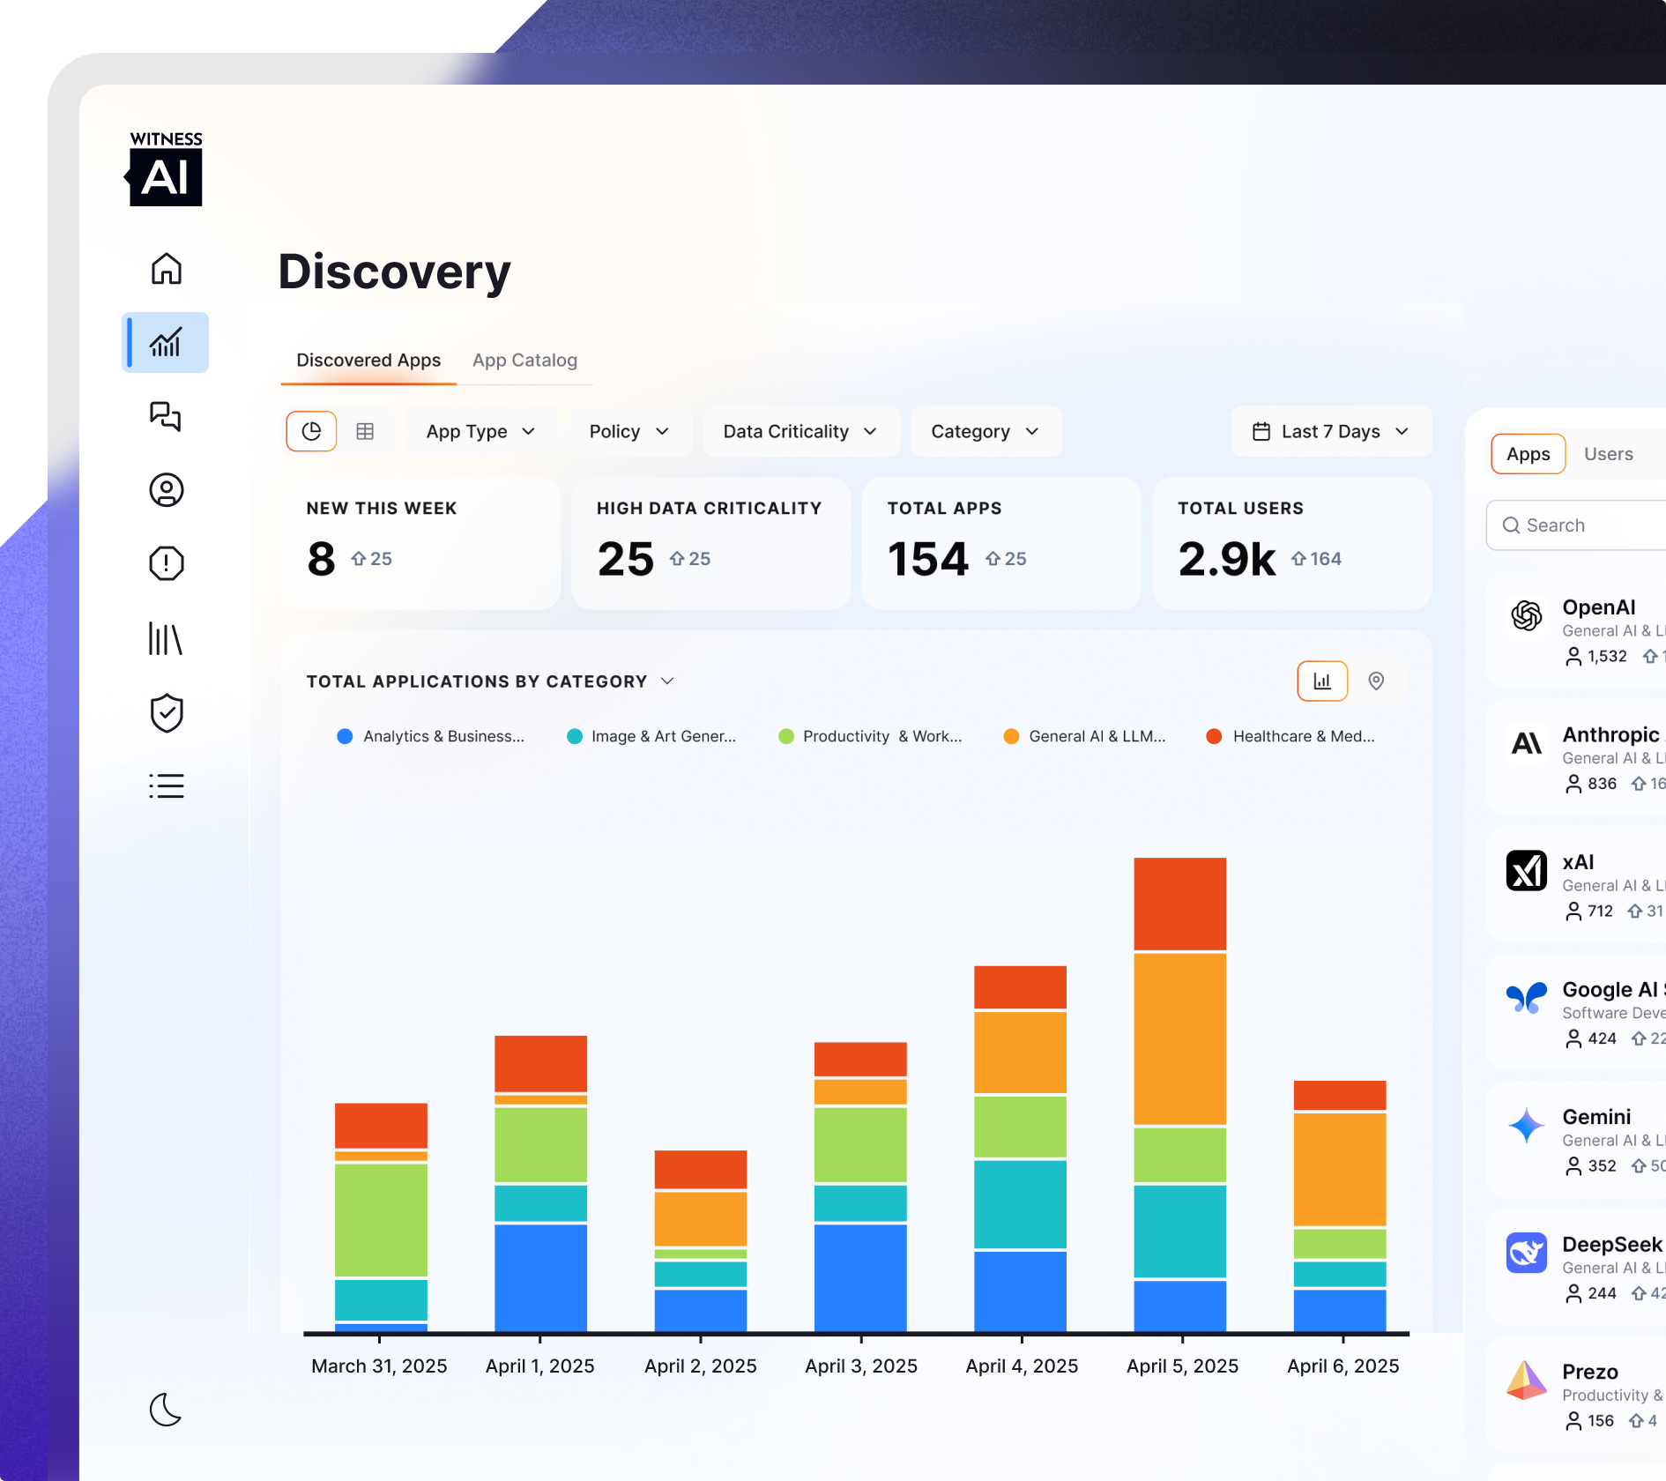Screen dimensions: 1666x1481
Task: Switch to table grid view toggle
Action: tap(365, 431)
